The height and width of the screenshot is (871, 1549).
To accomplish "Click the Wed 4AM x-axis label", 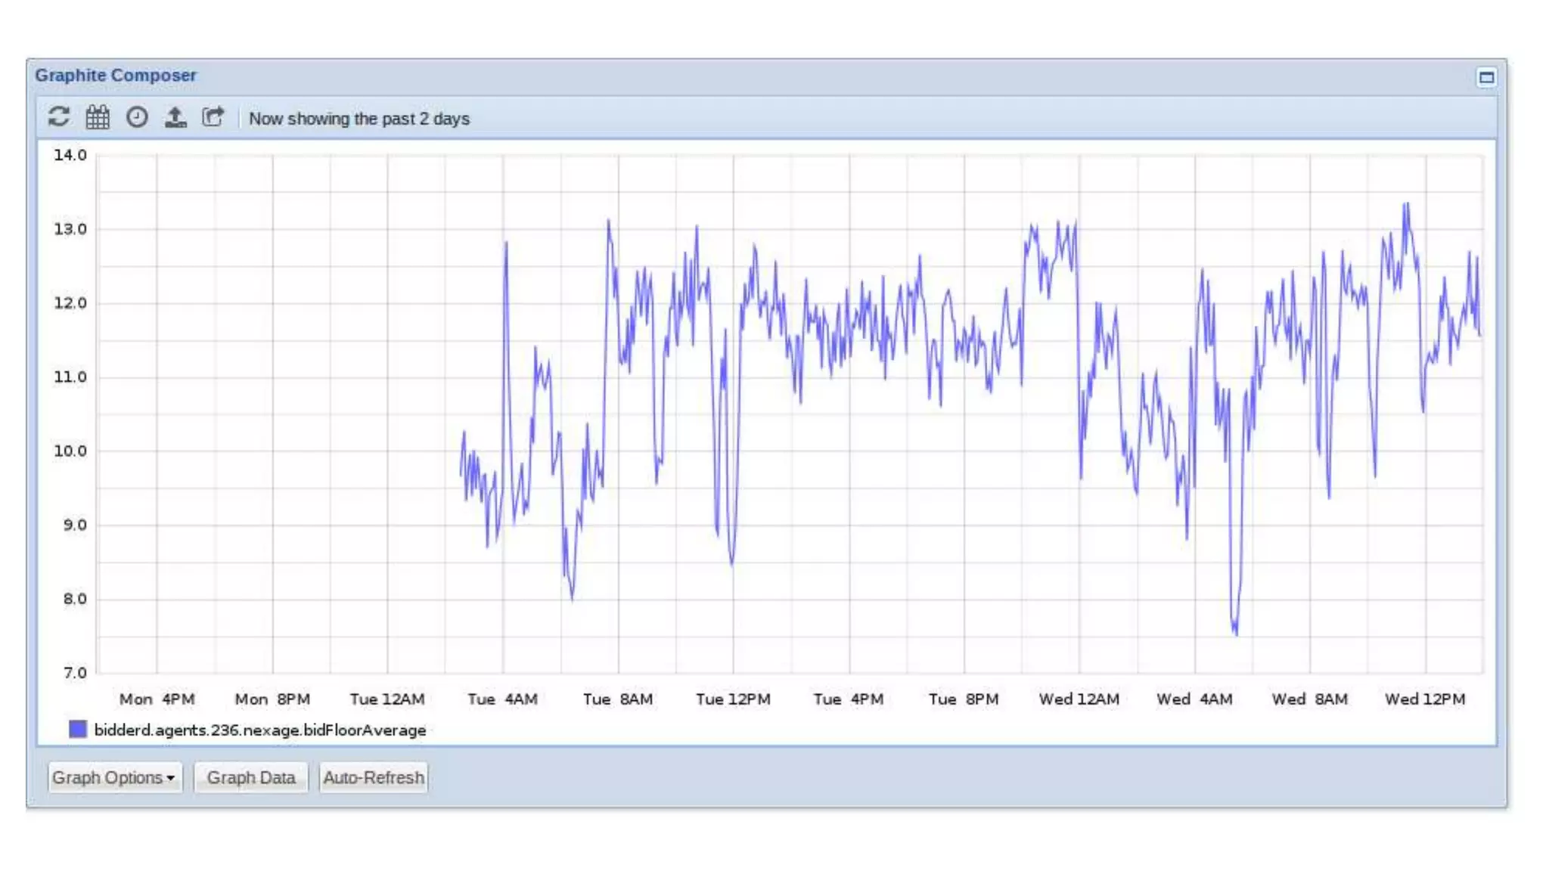I will [x=1194, y=699].
